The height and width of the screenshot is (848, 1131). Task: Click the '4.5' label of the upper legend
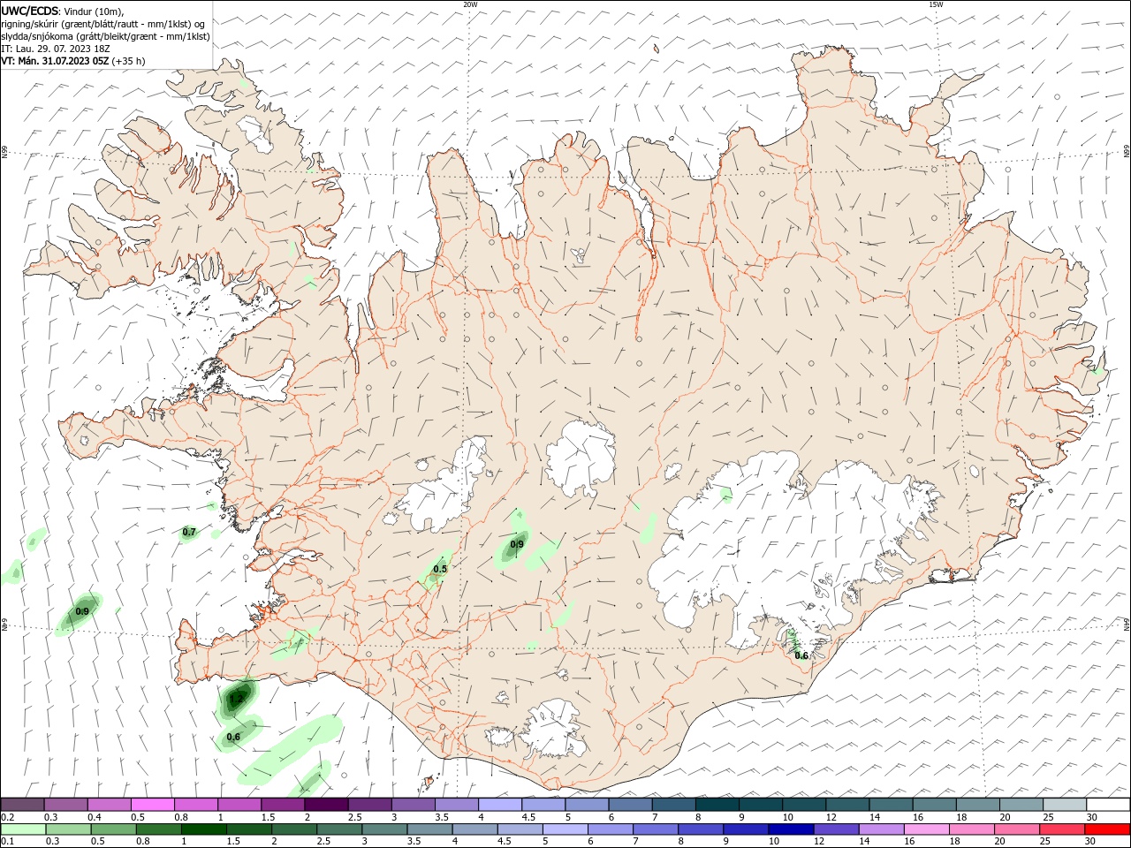point(528,817)
